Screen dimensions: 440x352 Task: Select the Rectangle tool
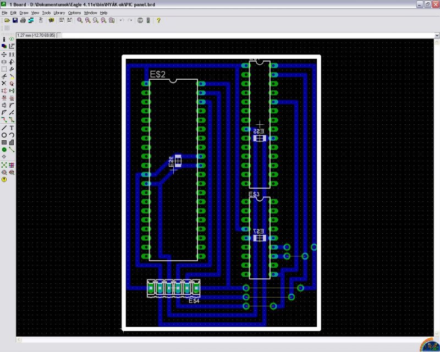click(x=4, y=142)
